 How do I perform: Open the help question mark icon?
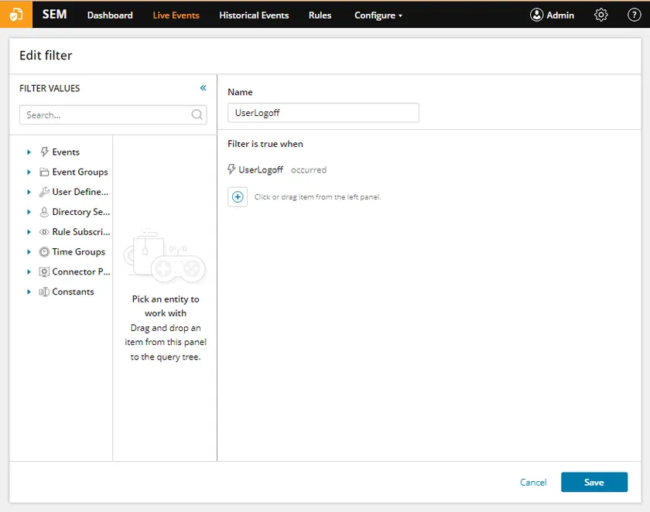click(x=634, y=15)
